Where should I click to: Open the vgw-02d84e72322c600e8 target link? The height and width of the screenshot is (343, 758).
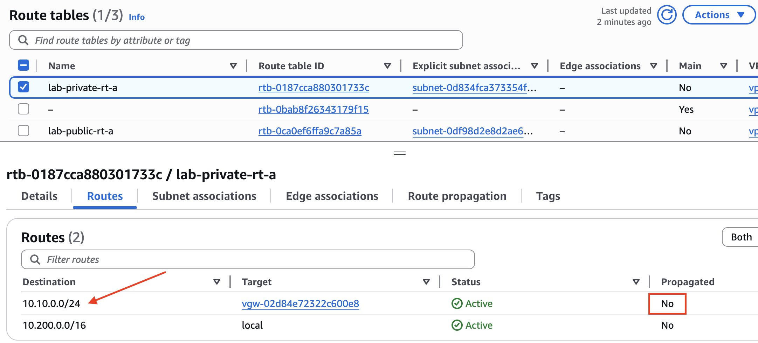coord(300,303)
